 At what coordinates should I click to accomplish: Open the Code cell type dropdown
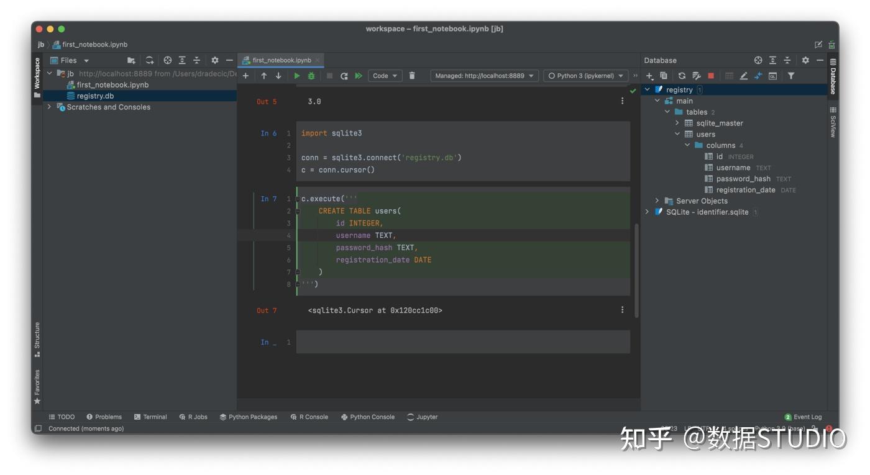pyautogui.click(x=384, y=75)
